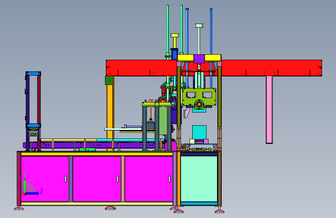Select the right magenta cabinet door panel
Image resolution: width=336 pixels, height=218 pixels.
(x=149, y=179)
